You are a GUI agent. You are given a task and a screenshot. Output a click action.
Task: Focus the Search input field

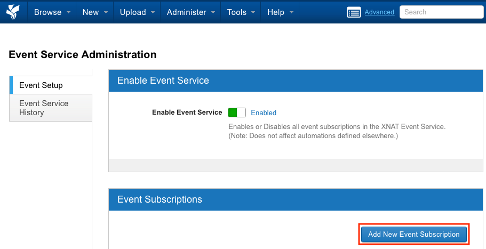point(441,12)
